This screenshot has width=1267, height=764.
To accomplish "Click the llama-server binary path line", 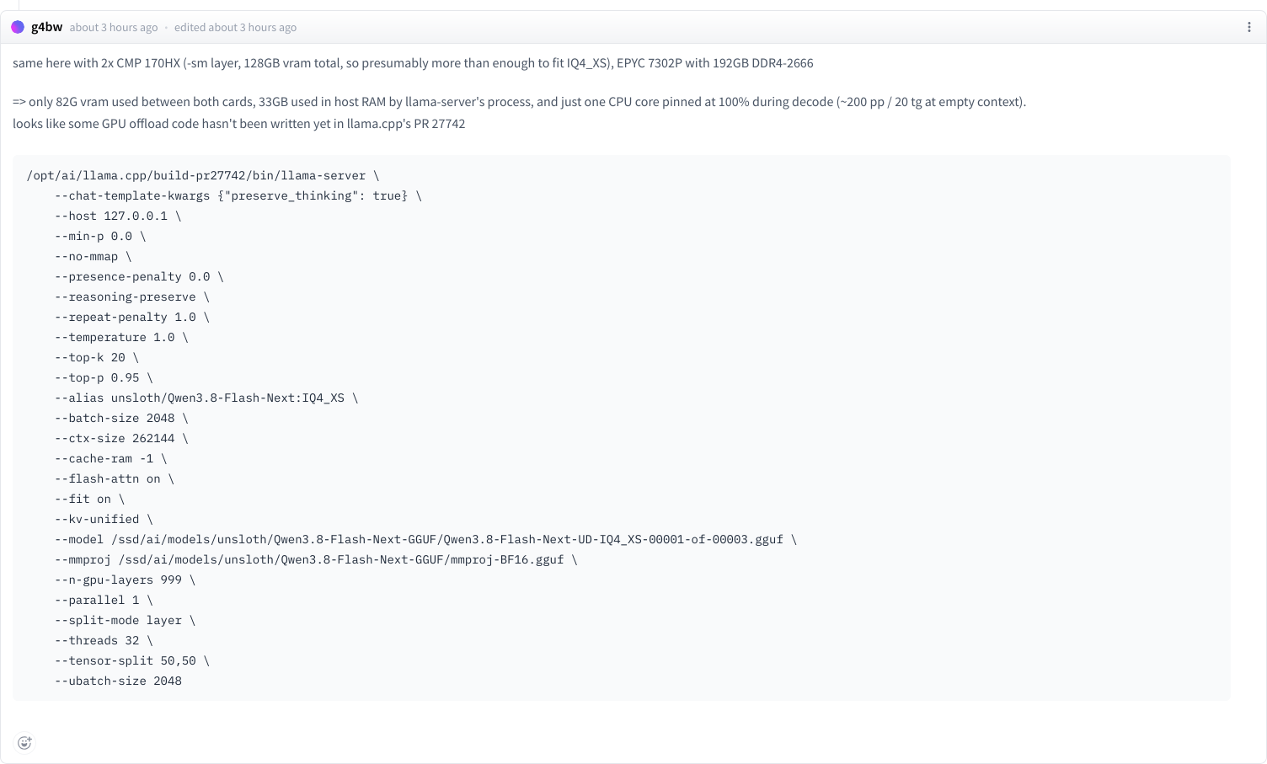I will [x=203, y=175].
